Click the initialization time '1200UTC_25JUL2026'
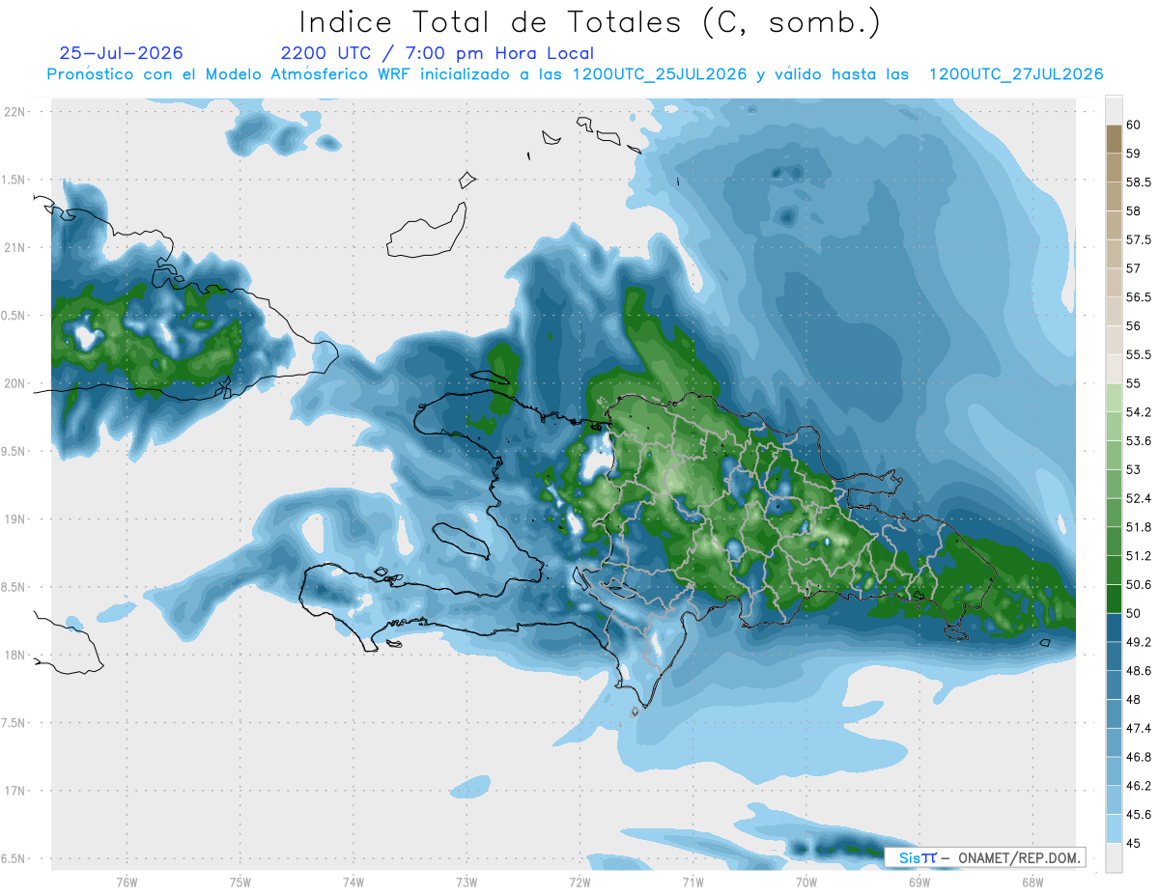The image size is (1159, 895). pyautogui.click(x=660, y=74)
